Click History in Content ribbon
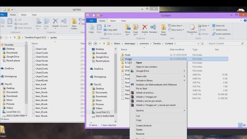 tap(203, 34)
